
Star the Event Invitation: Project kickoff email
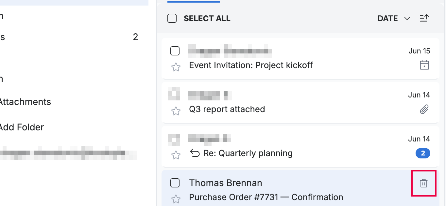176,67
